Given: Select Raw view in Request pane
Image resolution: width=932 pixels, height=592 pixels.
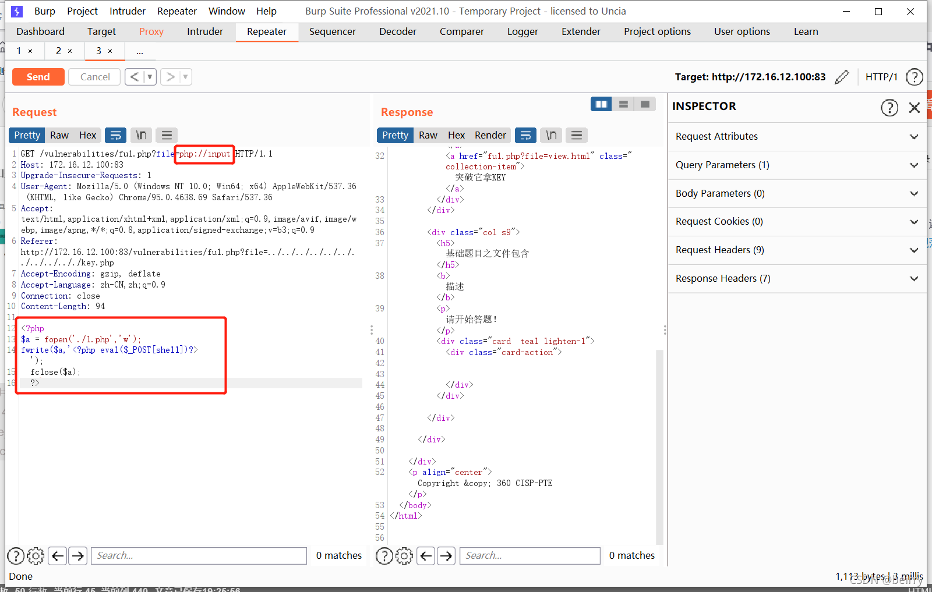Looking at the screenshot, I should [59, 135].
